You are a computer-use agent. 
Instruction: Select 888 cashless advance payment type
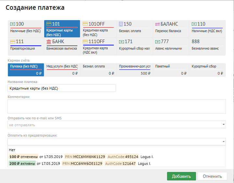[207, 46]
